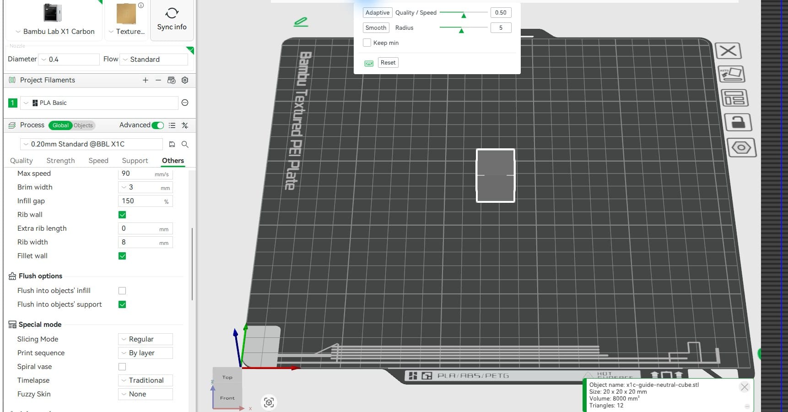The height and width of the screenshot is (412, 788).
Task: Open the Slicing Mode dropdown
Action: coord(146,339)
